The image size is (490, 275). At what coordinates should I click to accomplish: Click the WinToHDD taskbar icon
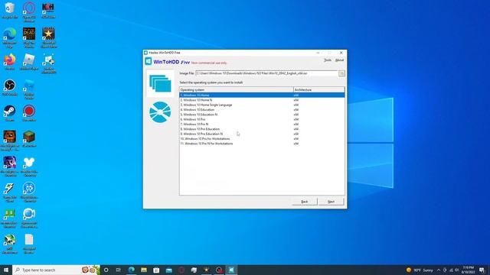[231, 270]
